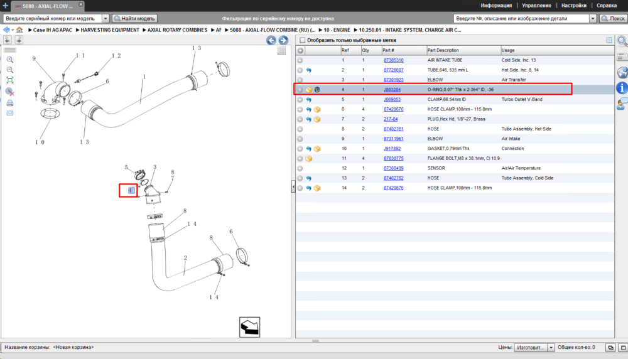Expand panel with right-arrow page icon
The height and width of the screenshot is (359, 628).
click(19, 40)
